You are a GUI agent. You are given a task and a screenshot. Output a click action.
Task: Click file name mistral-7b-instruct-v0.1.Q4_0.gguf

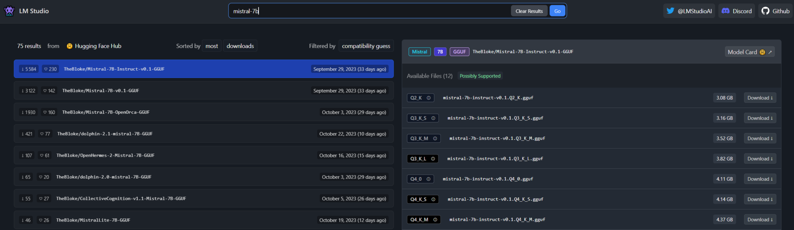click(488, 179)
